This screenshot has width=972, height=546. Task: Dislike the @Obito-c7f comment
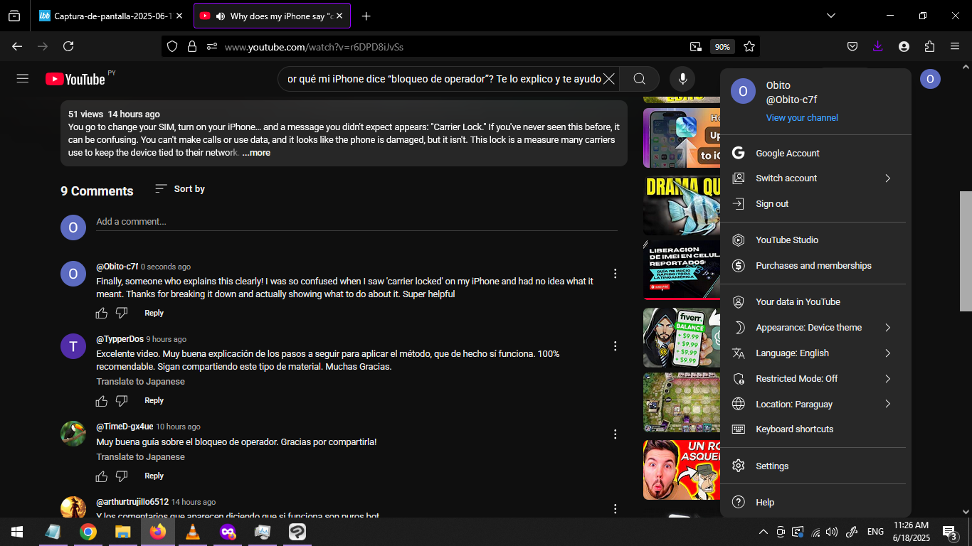pyautogui.click(x=122, y=313)
